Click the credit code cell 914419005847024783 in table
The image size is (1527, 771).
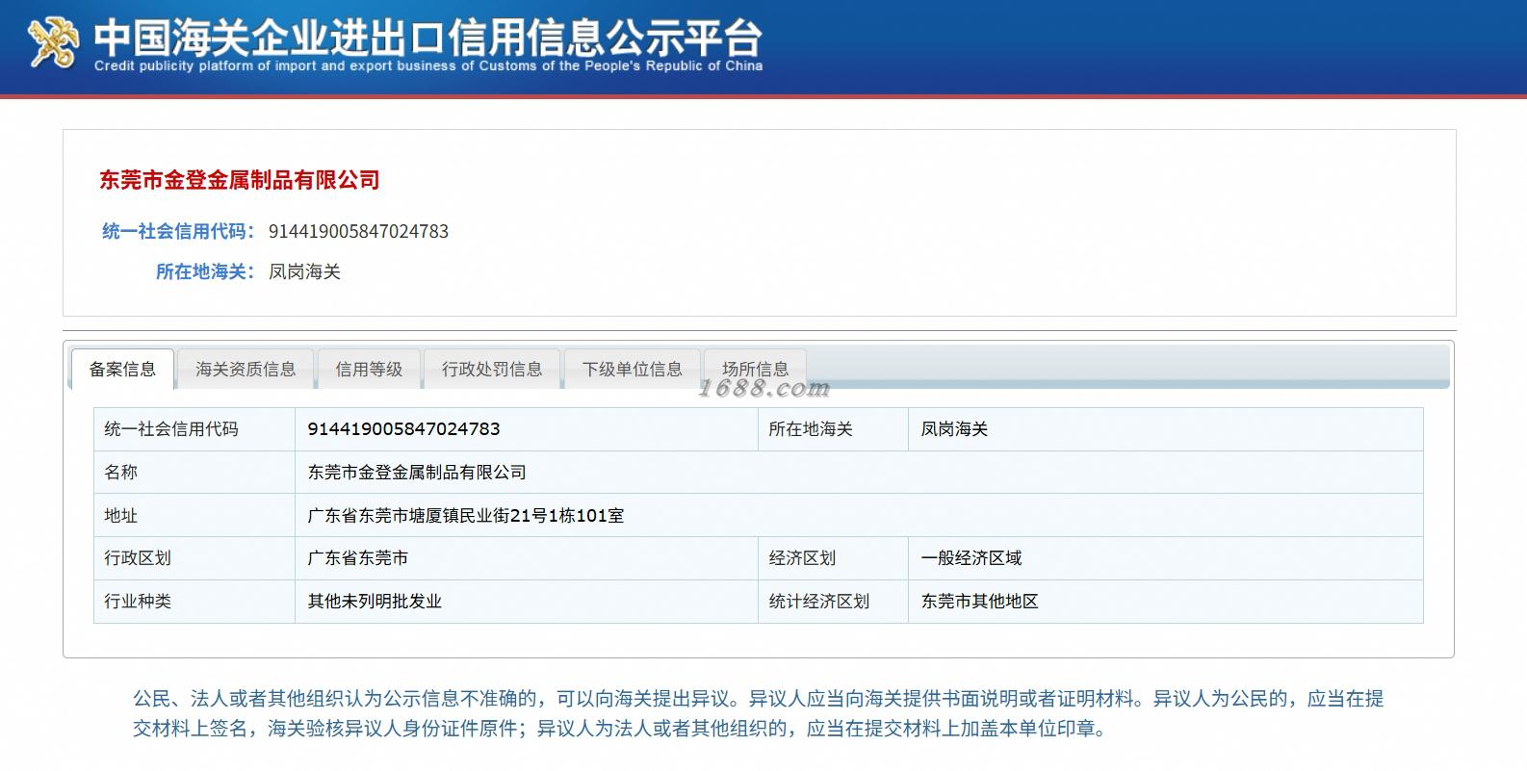[527, 429]
